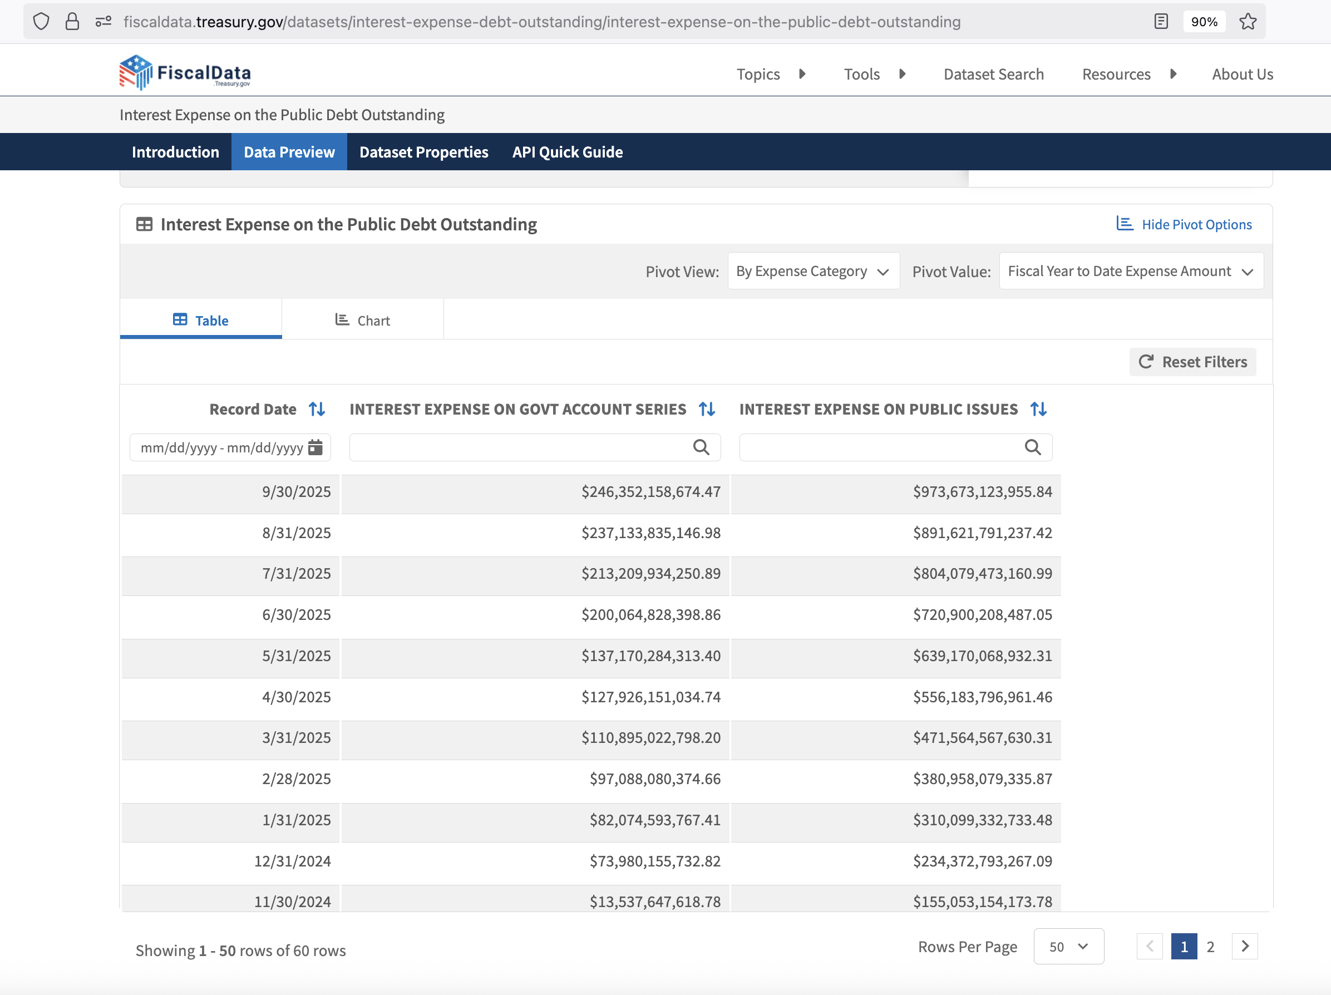
Task: Open Pivot Value dropdown
Action: pos(1131,272)
